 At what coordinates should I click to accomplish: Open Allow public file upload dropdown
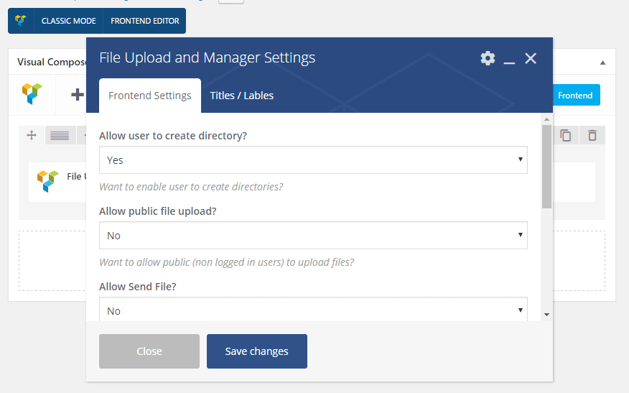tap(313, 235)
